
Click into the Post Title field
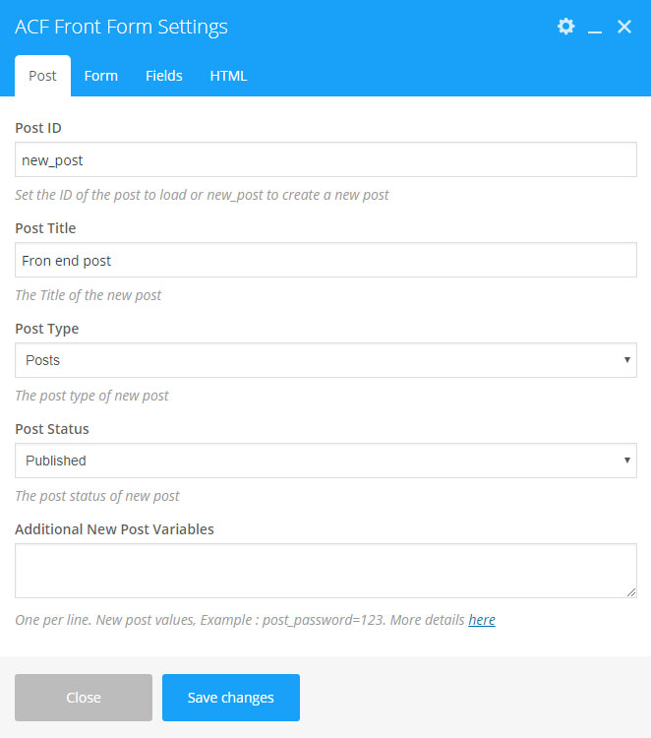pyautogui.click(x=325, y=260)
